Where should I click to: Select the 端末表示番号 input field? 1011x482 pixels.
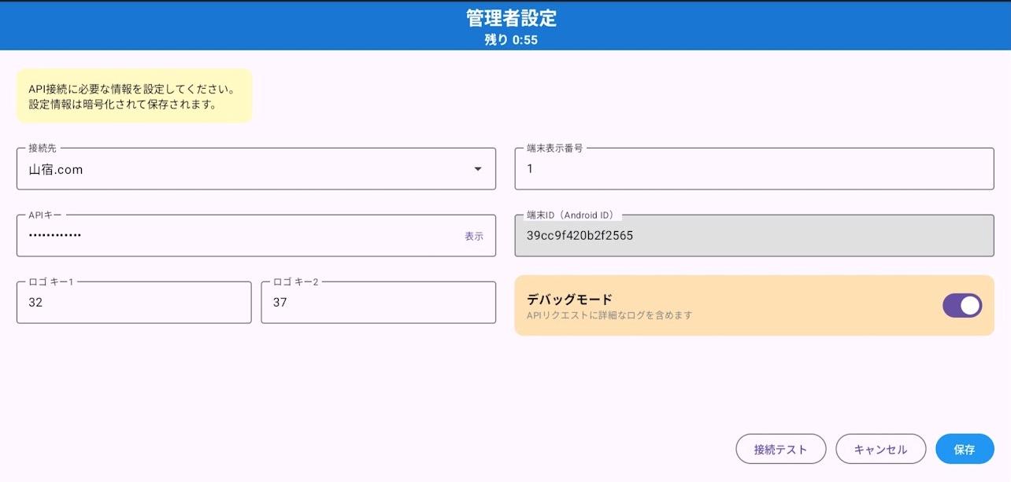click(753, 168)
